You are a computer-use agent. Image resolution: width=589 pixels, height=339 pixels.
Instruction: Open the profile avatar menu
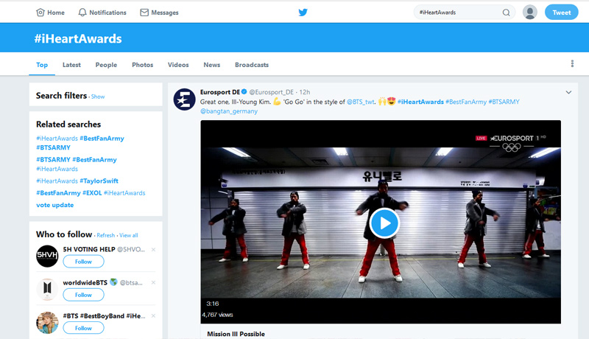tap(529, 13)
